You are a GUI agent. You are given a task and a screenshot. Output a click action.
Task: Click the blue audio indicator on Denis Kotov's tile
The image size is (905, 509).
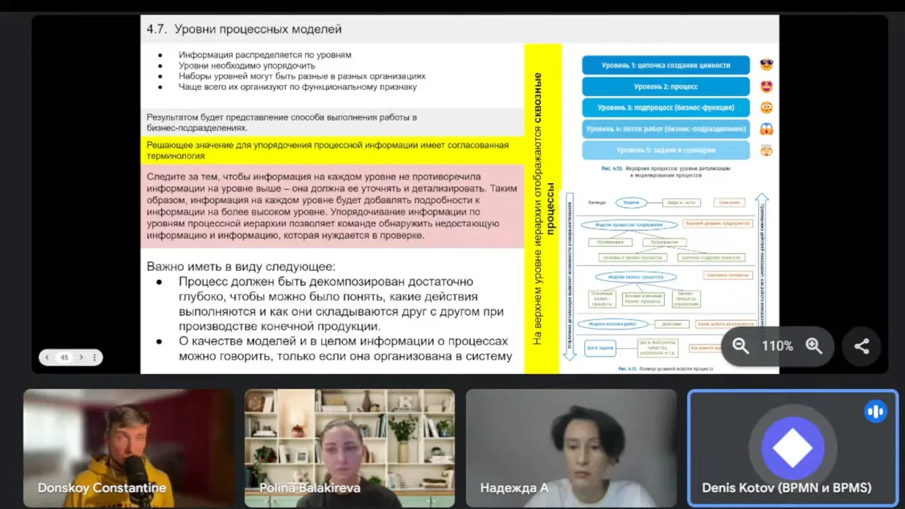tap(875, 411)
